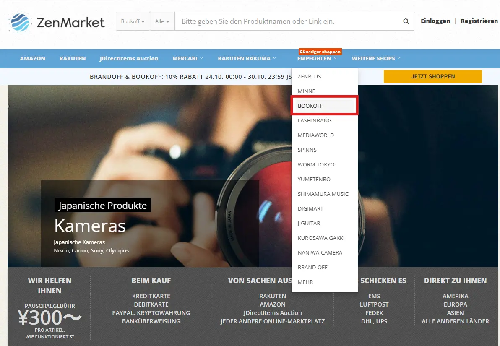Select KUROSAWA GAKKI in the dropdown menu
Image resolution: width=500 pixels, height=346 pixels.
click(x=325, y=238)
